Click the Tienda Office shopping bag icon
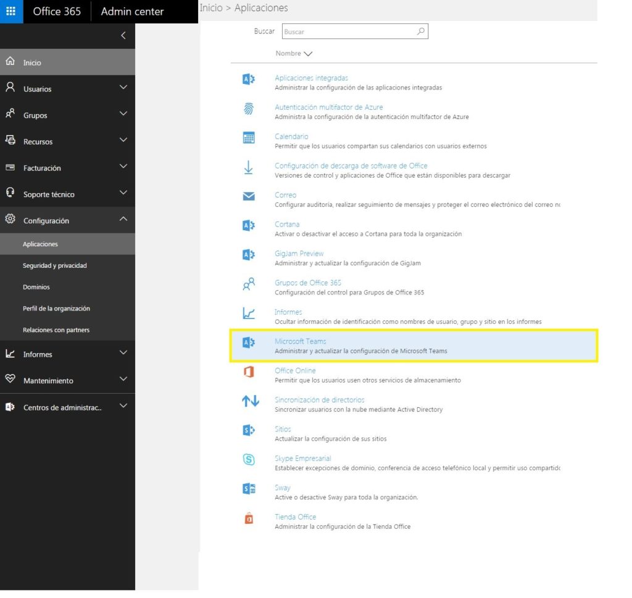The width and height of the screenshot is (632, 598). tap(249, 518)
